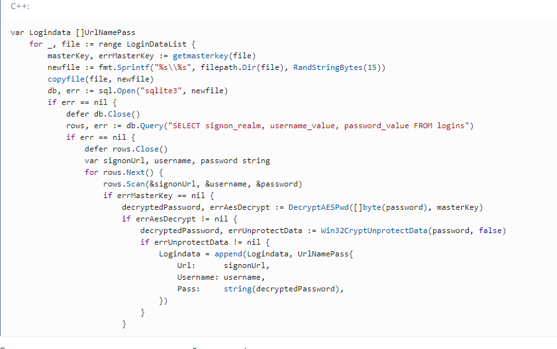Click "filepath.Dir(file)" in the newfile line
Viewport: 557px width, 349px height.
click(243, 67)
